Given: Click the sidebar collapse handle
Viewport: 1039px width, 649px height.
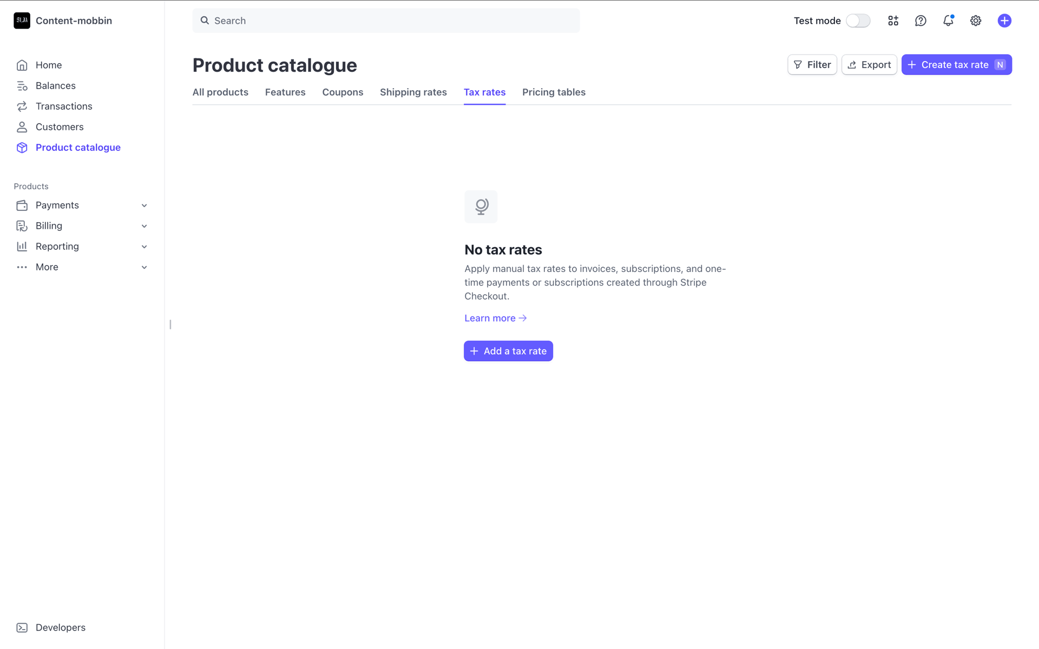Looking at the screenshot, I should pyautogui.click(x=170, y=325).
